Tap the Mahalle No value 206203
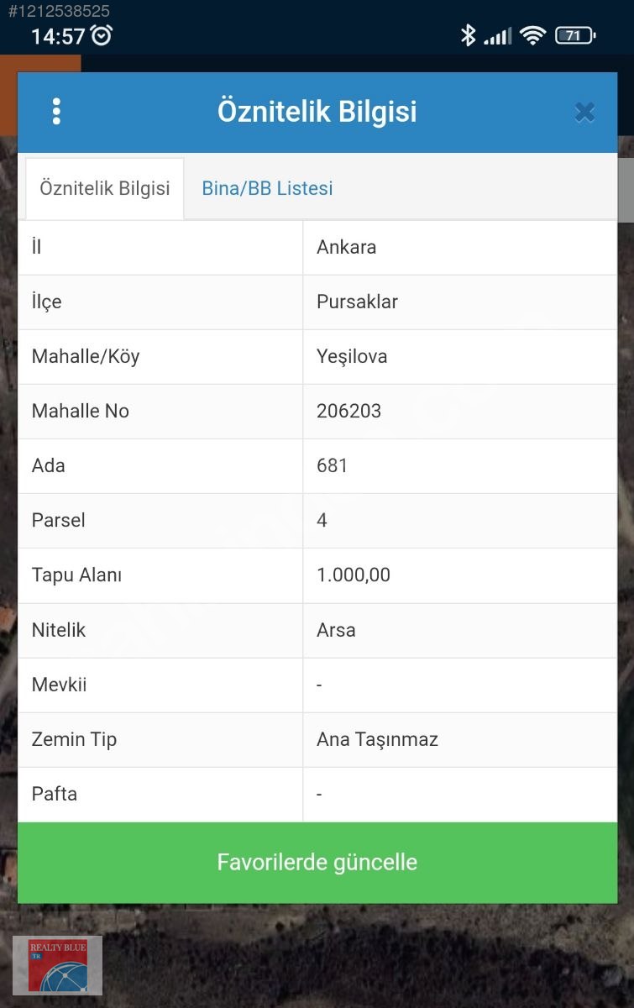The height and width of the screenshot is (1008, 634). pyautogui.click(x=348, y=411)
